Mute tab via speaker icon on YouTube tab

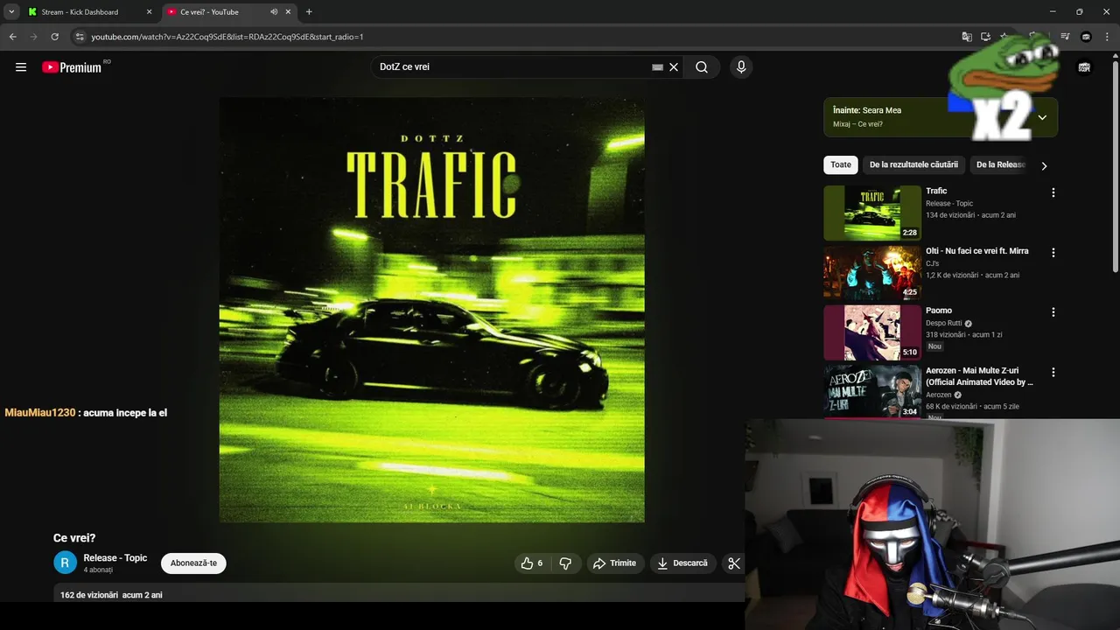pyautogui.click(x=274, y=12)
